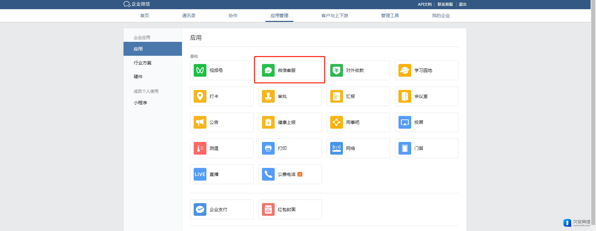Click the 测温 thermometer icon
Image resolution: width=596 pixels, height=231 pixels.
(200, 148)
